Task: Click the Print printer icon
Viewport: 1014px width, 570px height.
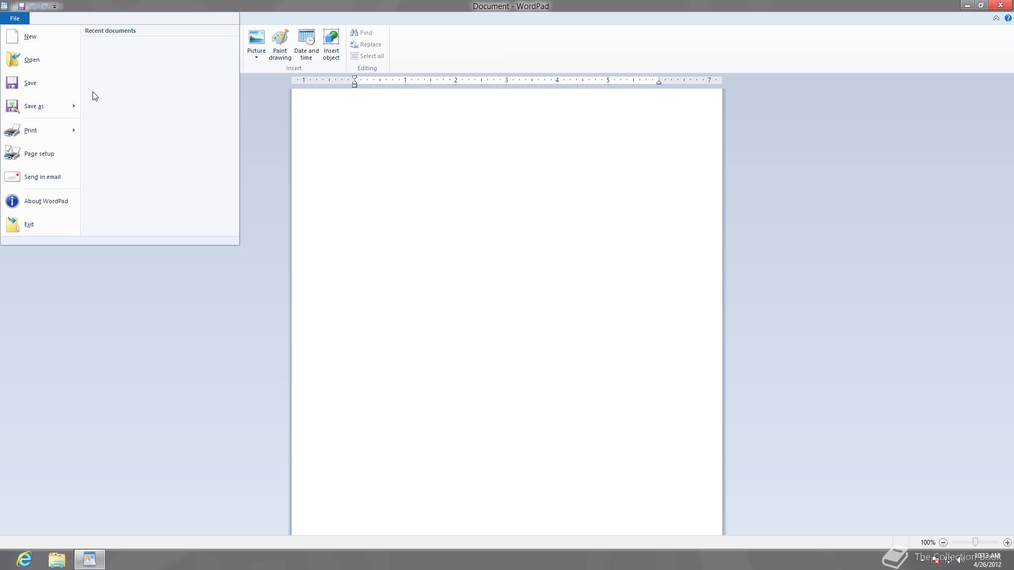Action: click(12, 130)
